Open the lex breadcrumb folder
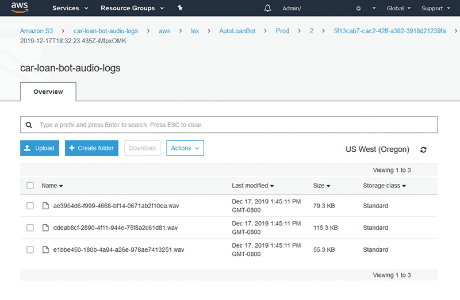The image size is (460, 300). pos(195,31)
